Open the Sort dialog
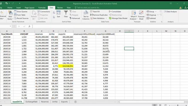The height and width of the screenshot is (106, 188). tap(58, 14)
